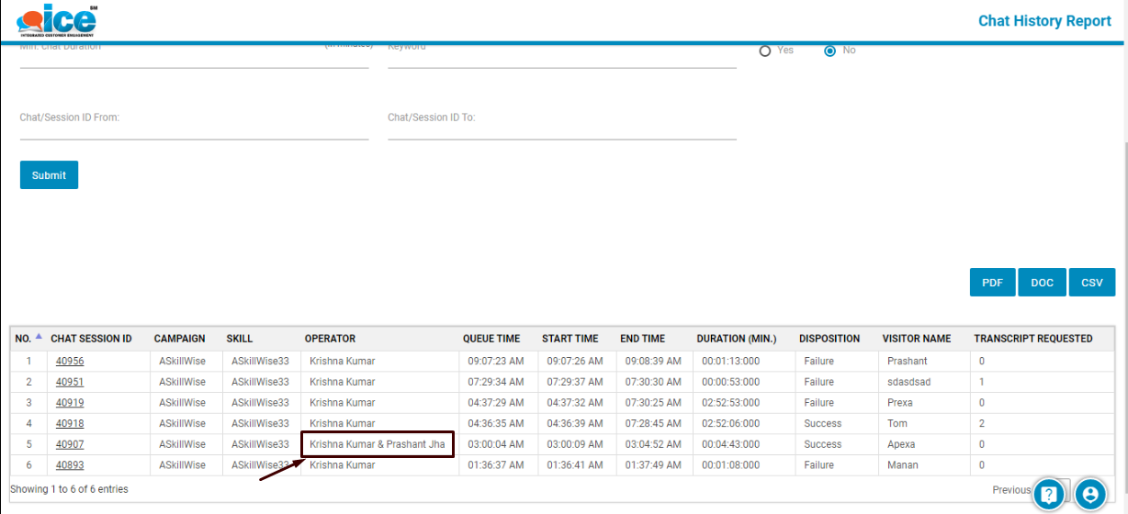This screenshot has height=514, width=1128.
Task: Click the ICE logo
Action: [57, 19]
